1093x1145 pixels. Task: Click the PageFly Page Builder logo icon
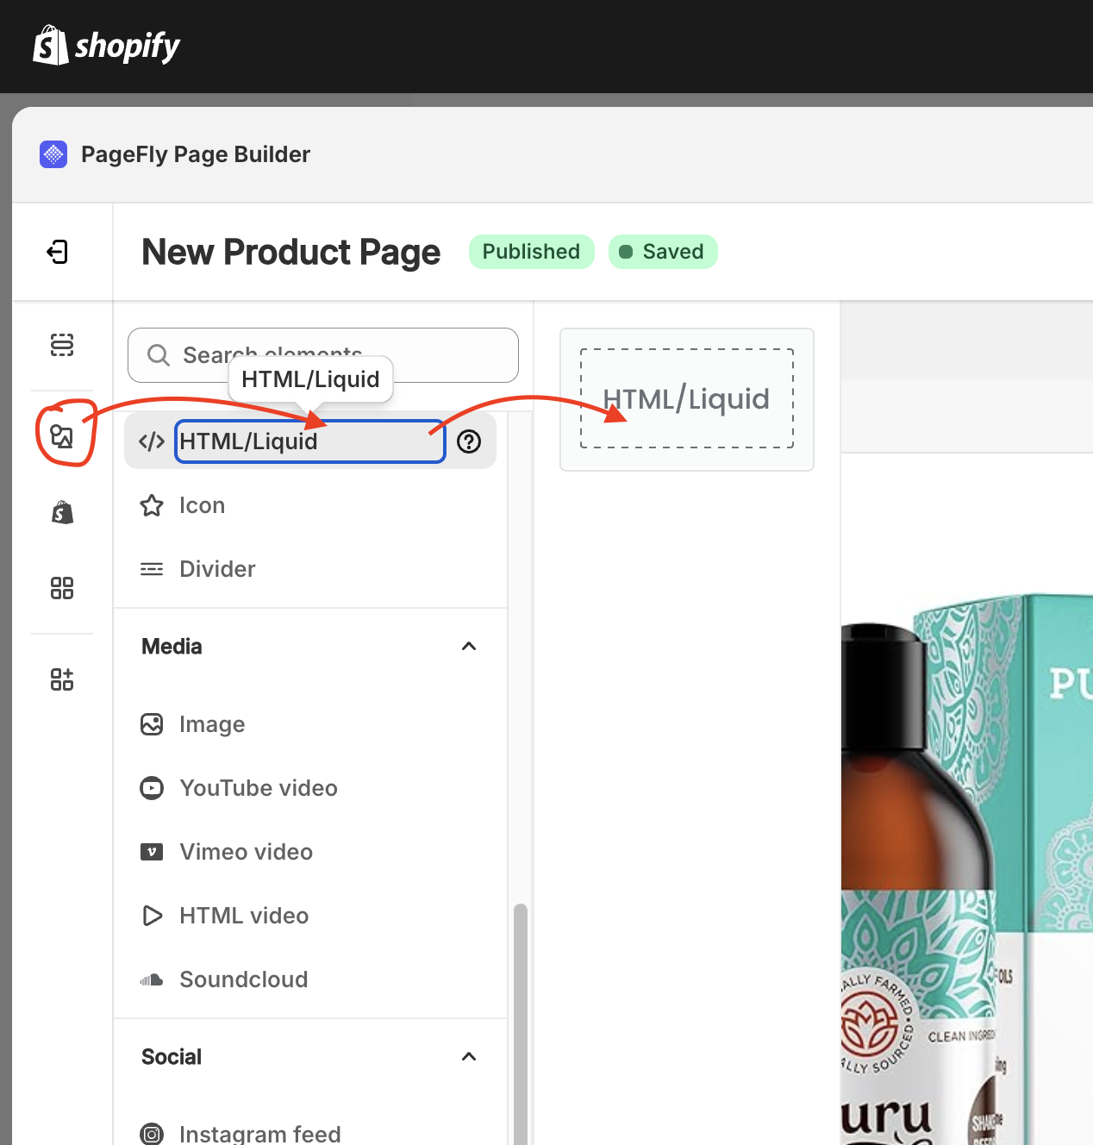click(53, 154)
